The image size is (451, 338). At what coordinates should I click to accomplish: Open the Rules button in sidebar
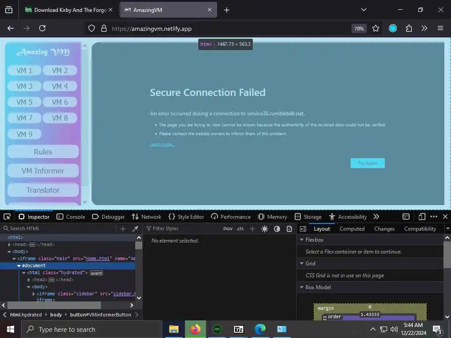tap(43, 152)
